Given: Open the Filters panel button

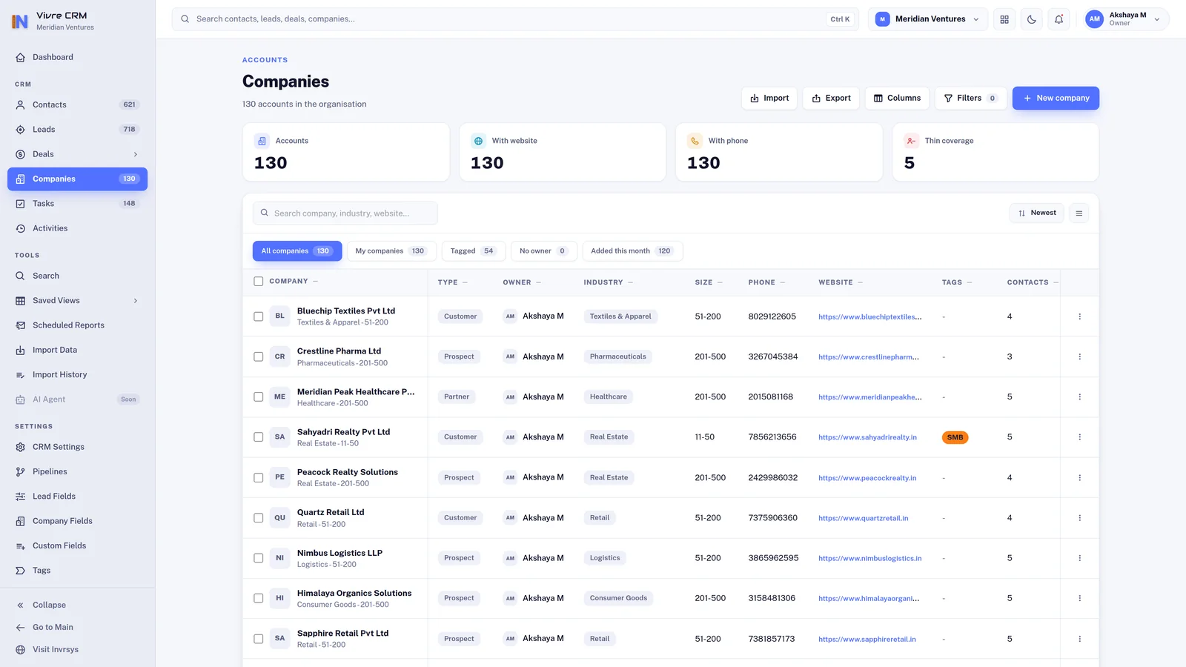Looking at the screenshot, I should pos(970,98).
